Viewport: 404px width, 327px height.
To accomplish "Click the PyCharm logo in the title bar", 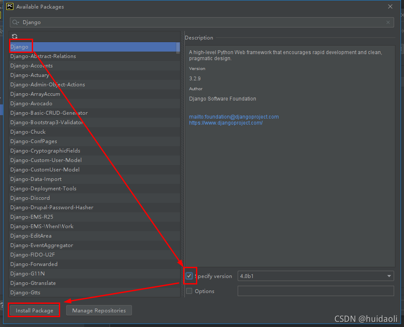I will click(10, 6).
